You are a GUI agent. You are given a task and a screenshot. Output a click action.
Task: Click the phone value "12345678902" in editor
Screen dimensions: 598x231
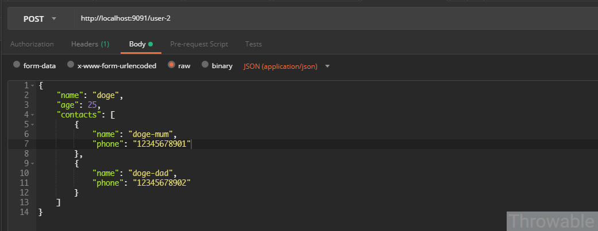(161, 182)
